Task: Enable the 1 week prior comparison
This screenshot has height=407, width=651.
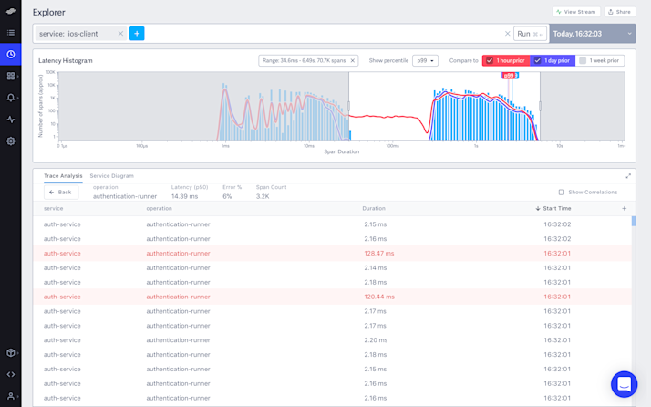Action: click(x=600, y=61)
